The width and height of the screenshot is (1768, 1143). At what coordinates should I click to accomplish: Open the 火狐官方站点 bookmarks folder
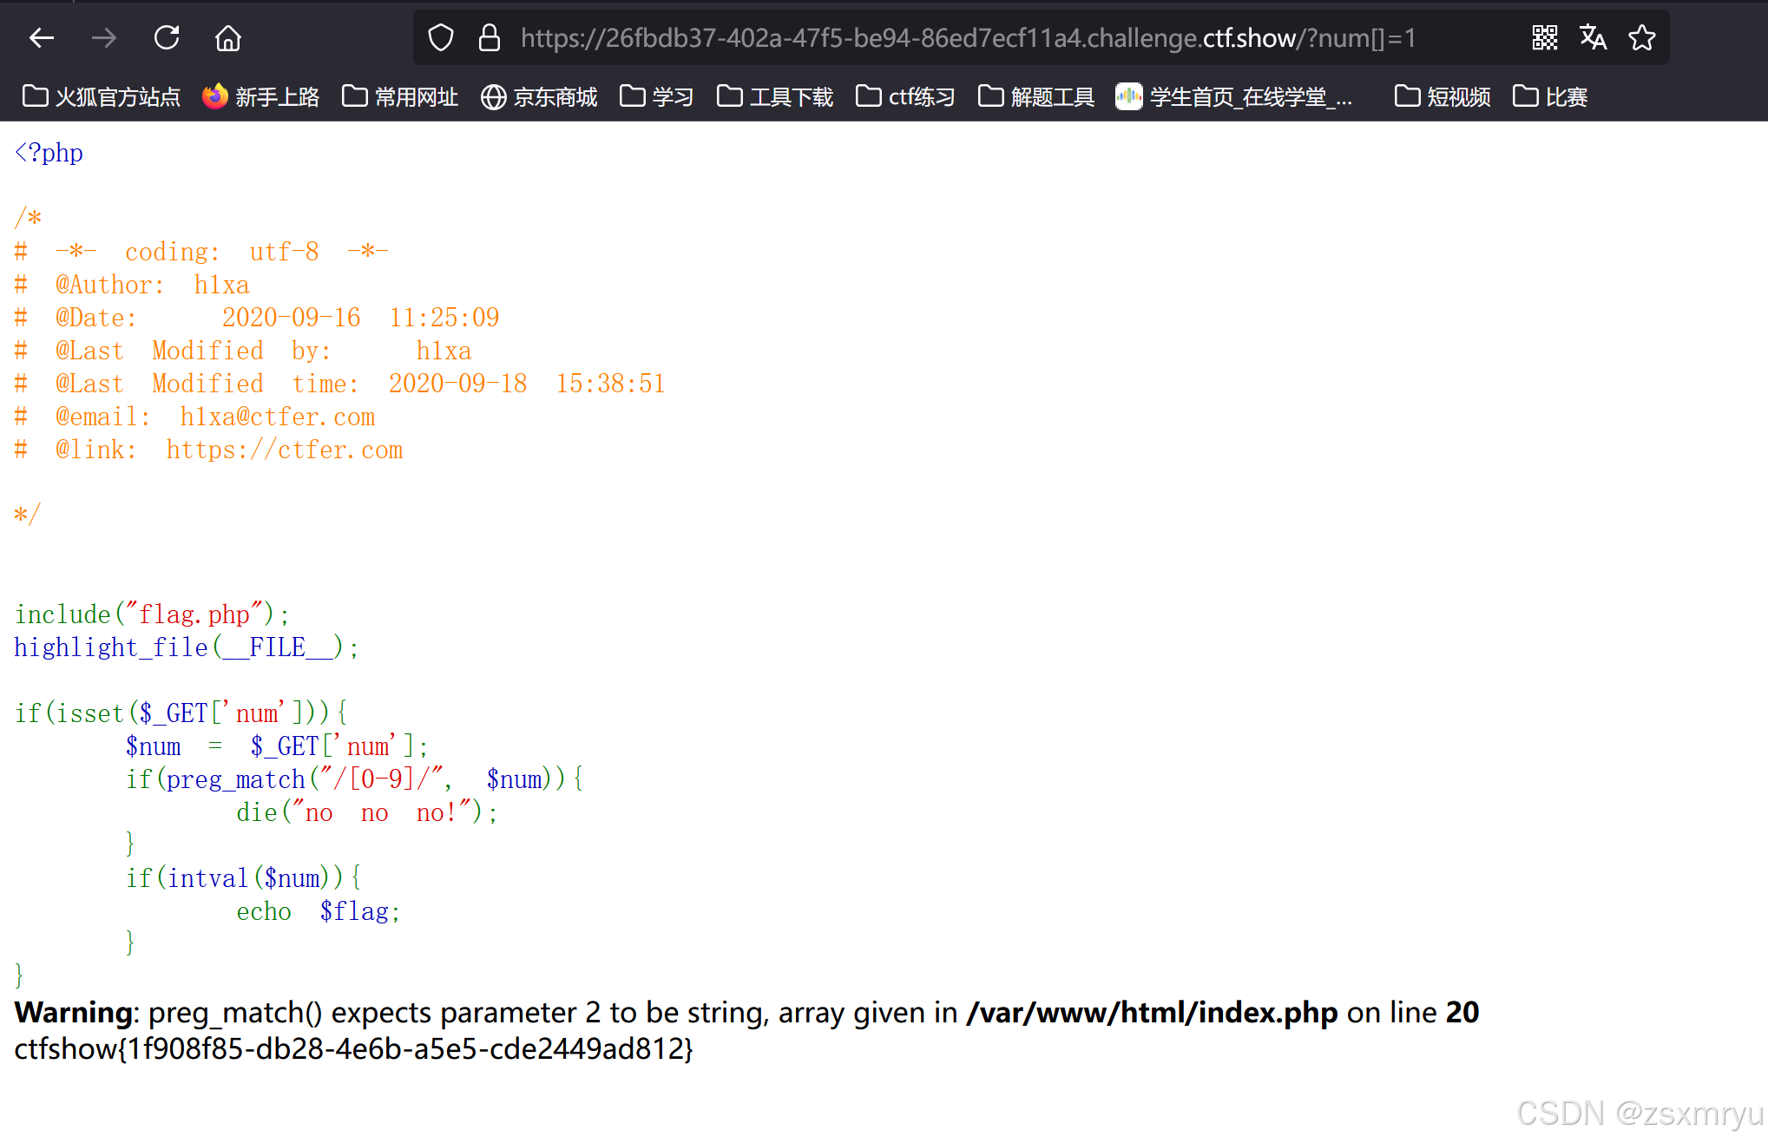pos(100,97)
